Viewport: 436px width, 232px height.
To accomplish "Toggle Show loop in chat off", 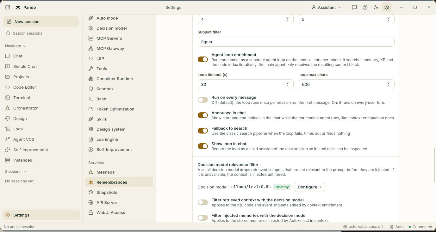I will (x=203, y=146).
